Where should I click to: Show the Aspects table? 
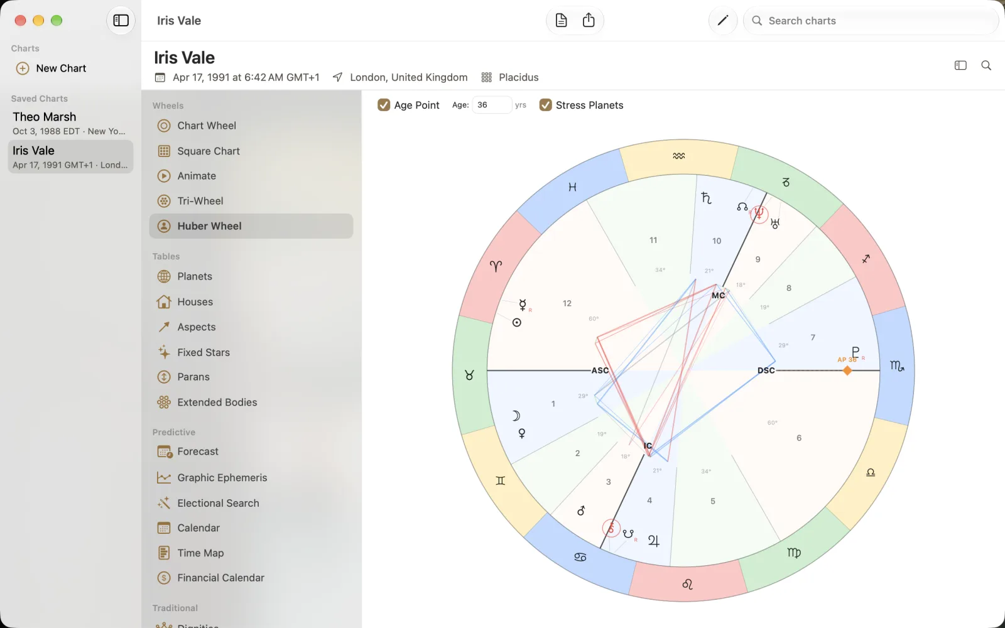pyautogui.click(x=251, y=327)
